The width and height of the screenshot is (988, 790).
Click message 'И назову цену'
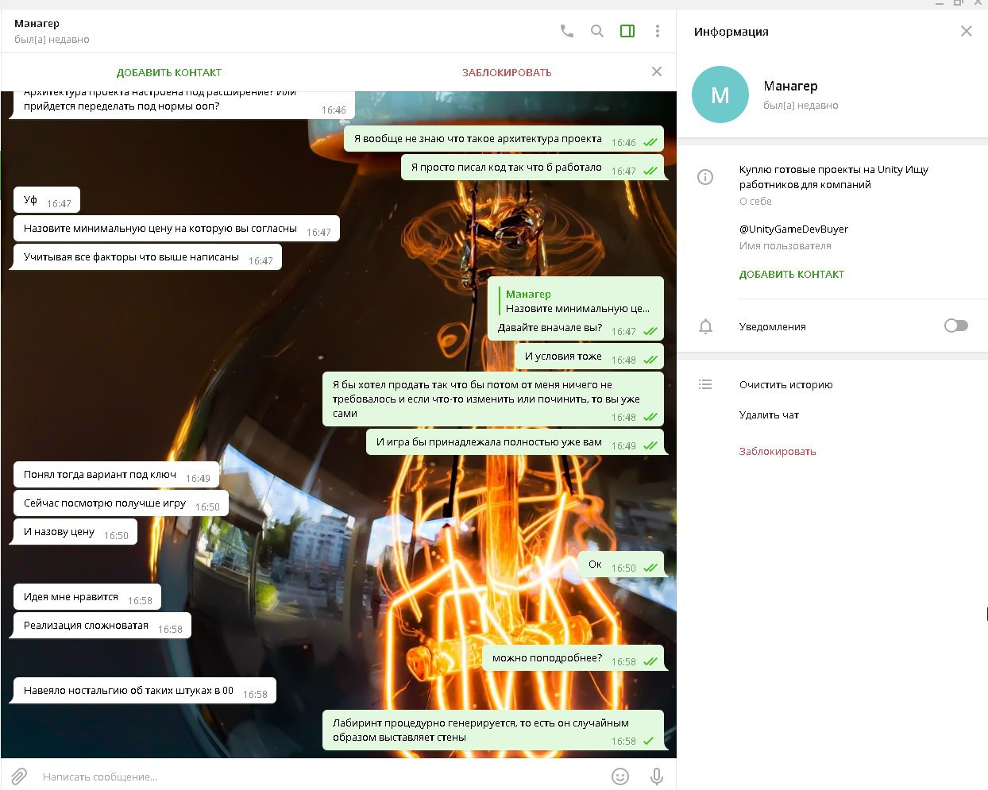click(75, 532)
